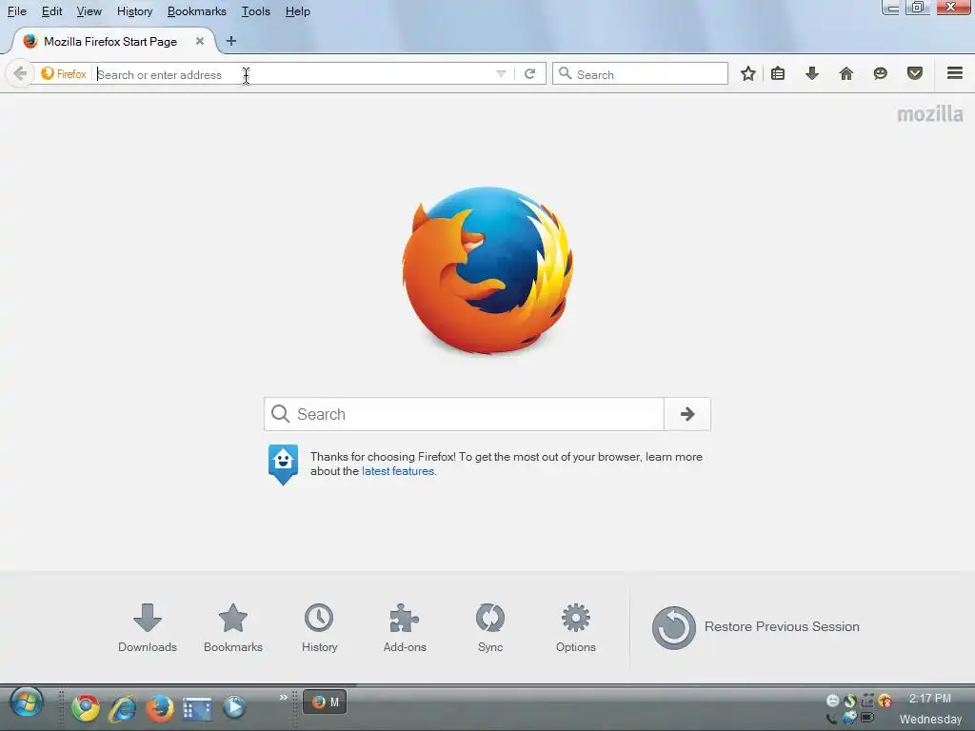Follow the latest features link

coord(399,471)
